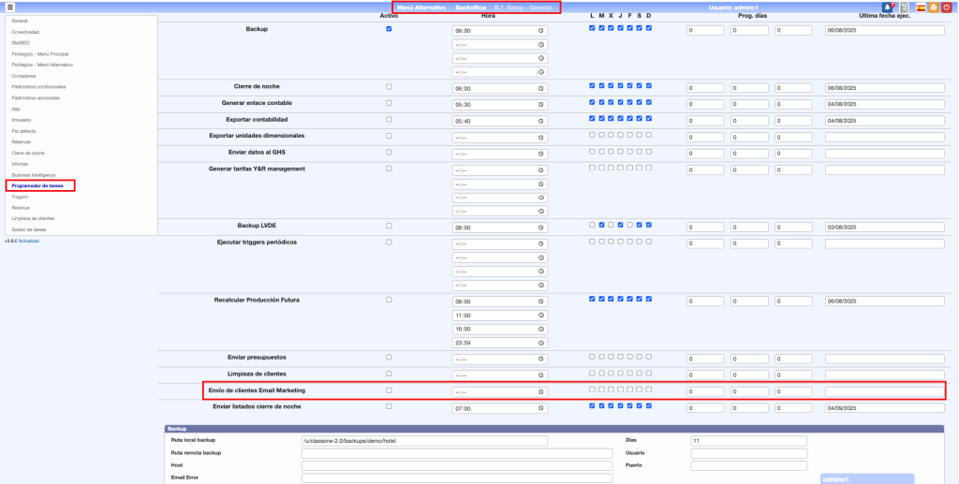Viewport: 959px width, 484px height.
Task: Click the Backoffice breadcrumb link
Action: (471, 7)
